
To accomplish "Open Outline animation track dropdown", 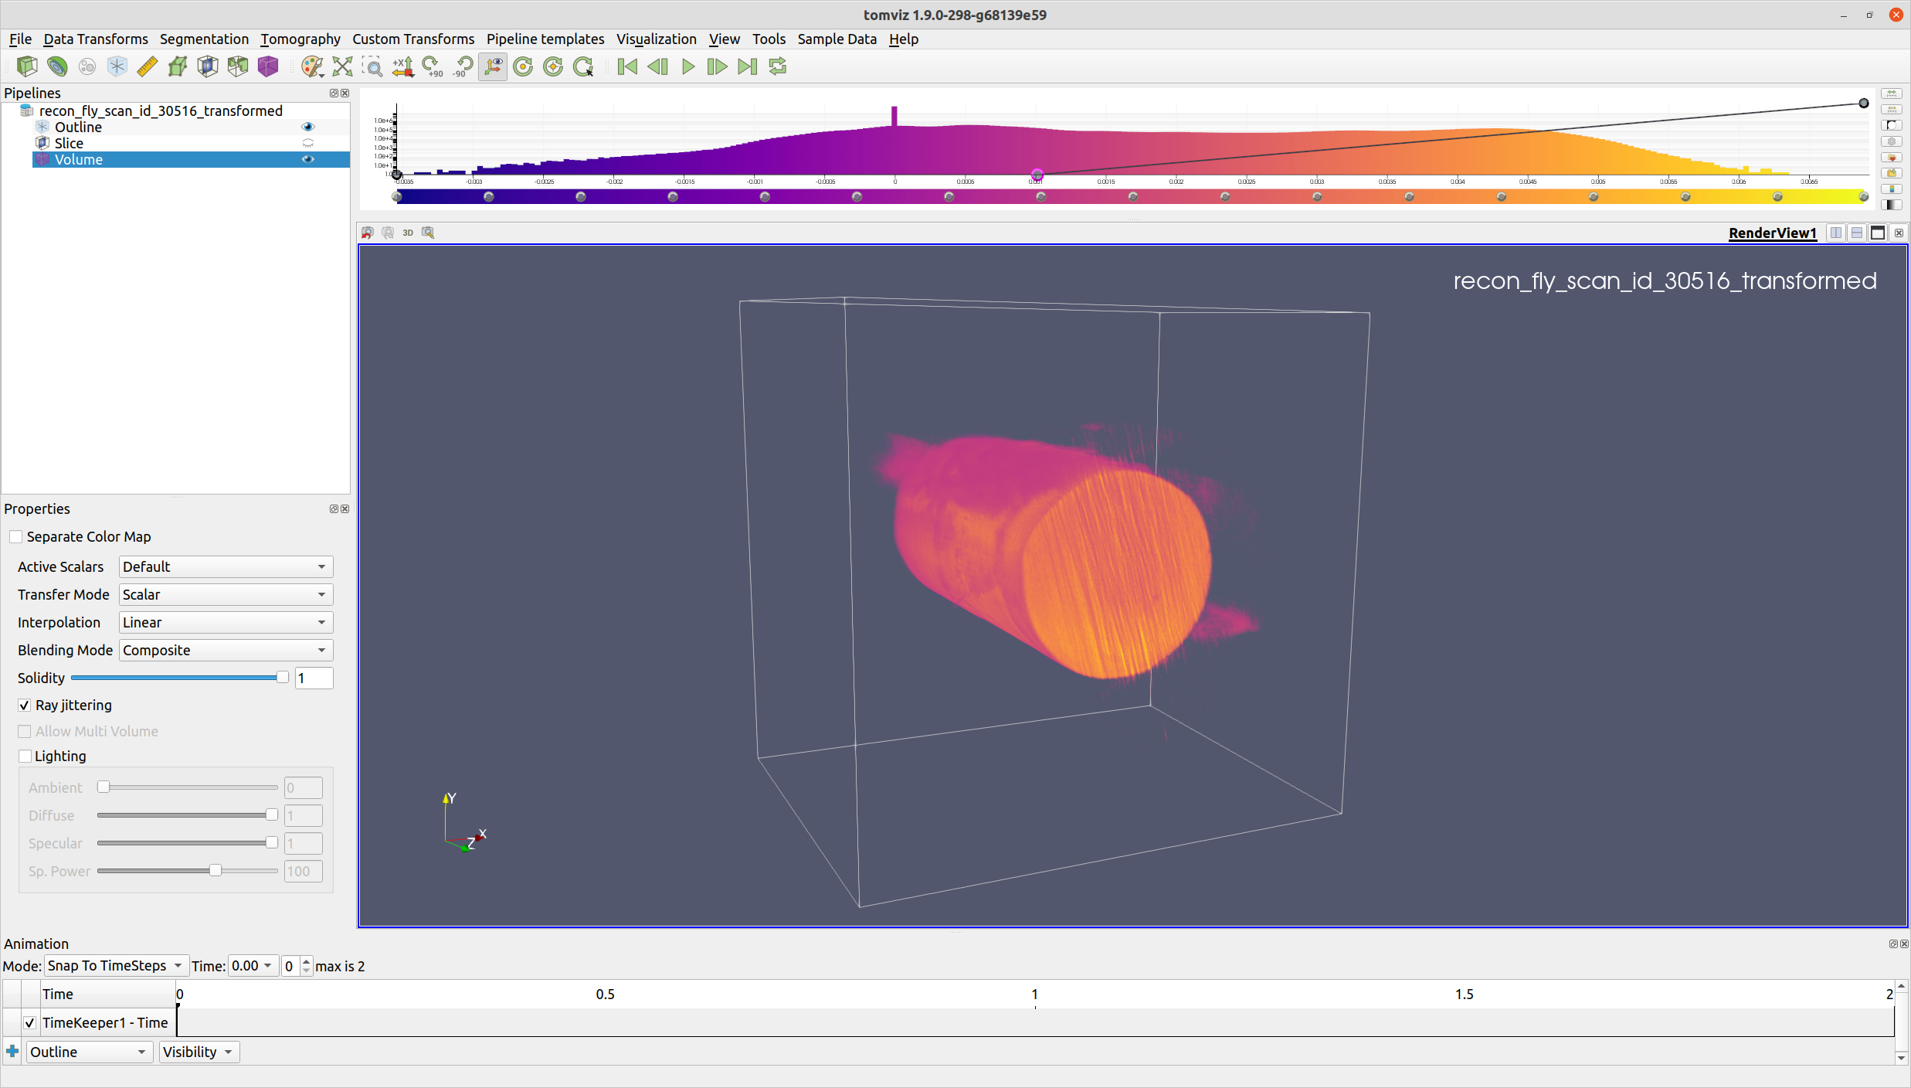I will (x=89, y=1052).
